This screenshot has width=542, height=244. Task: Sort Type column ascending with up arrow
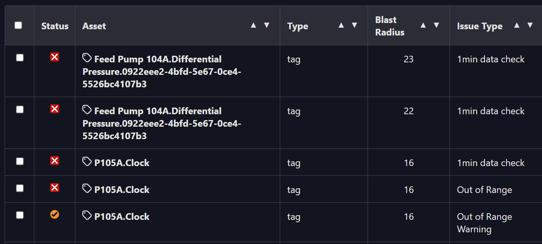coord(341,25)
